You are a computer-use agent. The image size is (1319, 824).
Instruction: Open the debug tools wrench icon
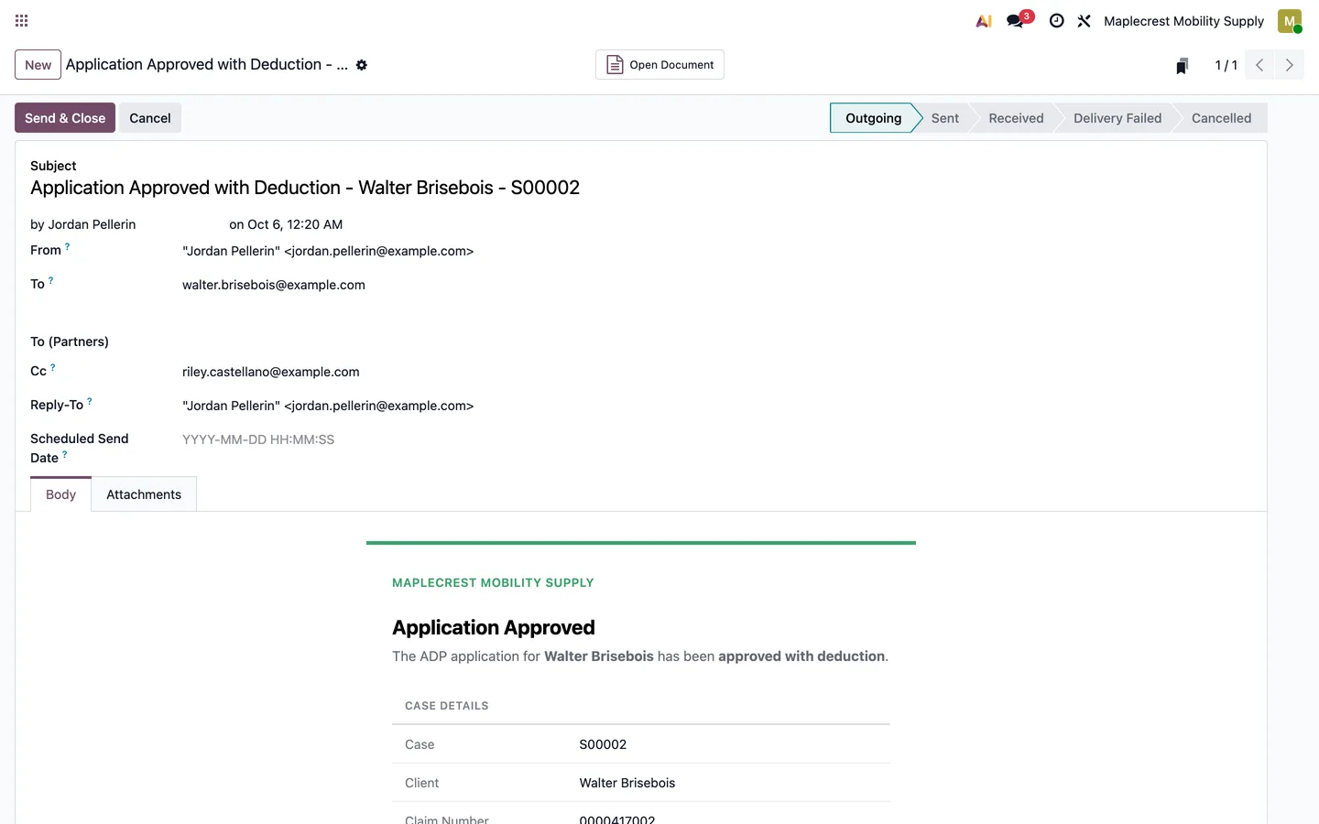point(1084,20)
